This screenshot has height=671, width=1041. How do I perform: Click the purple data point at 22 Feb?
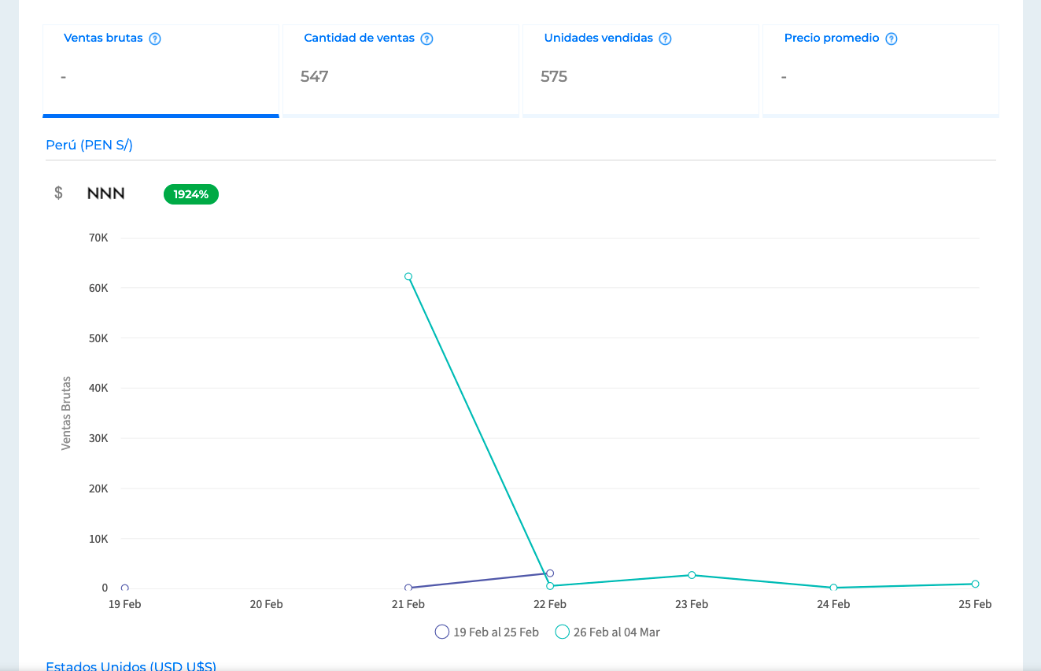click(550, 573)
